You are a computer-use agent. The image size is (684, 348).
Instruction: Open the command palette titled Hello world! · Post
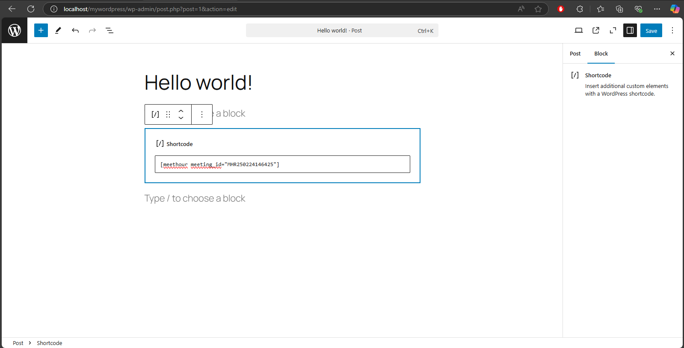click(x=342, y=30)
